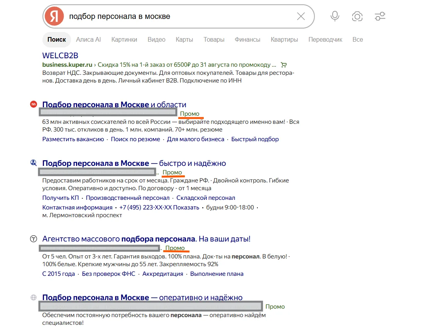Click the Скидка 15% promo text in the kuper result
448x331 pixels.
click(x=187, y=65)
